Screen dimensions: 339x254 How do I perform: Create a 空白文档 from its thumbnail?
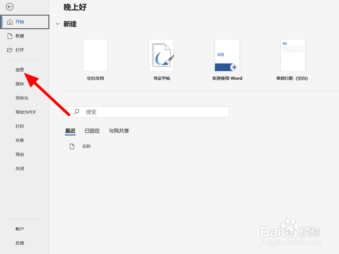coord(95,55)
